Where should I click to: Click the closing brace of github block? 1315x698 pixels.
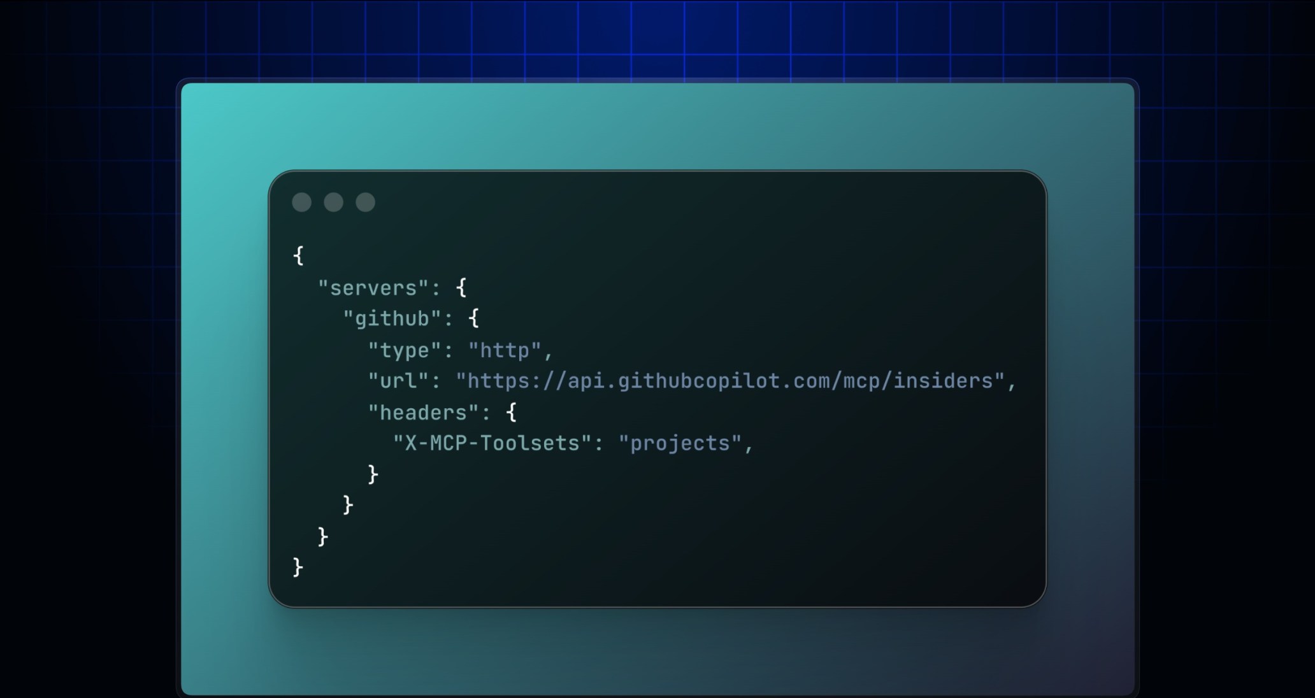[348, 505]
